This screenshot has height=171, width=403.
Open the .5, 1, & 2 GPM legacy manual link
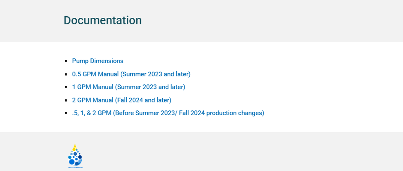coord(168,113)
